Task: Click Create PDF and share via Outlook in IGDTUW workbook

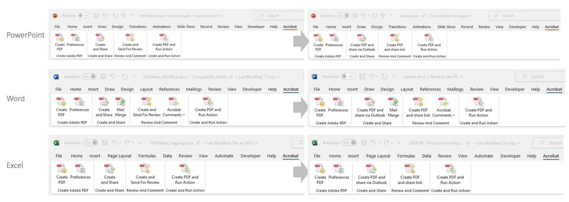Action: pos(371,175)
